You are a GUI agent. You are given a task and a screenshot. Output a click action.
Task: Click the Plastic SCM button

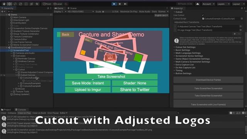click(185, 4)
